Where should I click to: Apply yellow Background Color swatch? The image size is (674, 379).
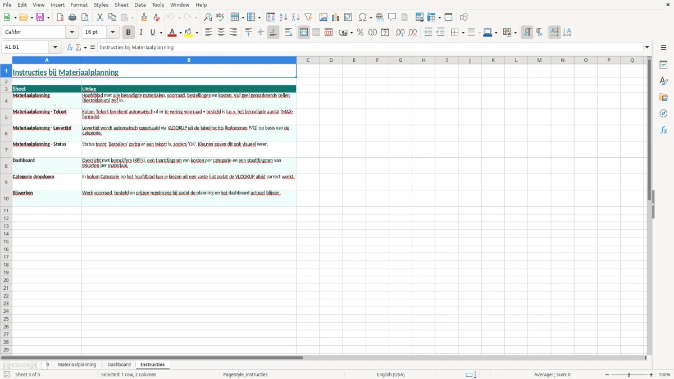click(x=188, y=33)
